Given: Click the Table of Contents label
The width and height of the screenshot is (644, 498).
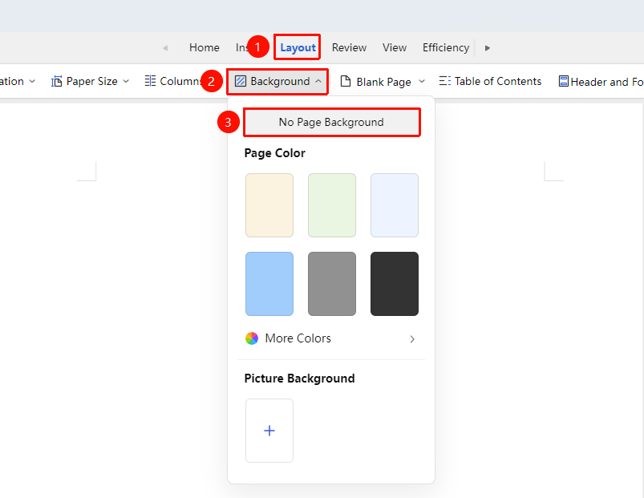Looking at the screenshot, I should pyautogui.click(x=498, y=81).
